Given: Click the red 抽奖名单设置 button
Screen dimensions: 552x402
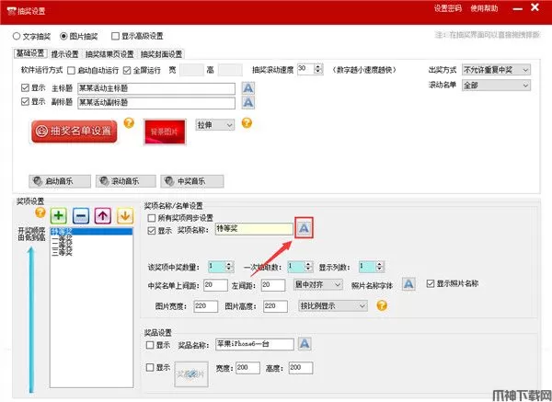Looking at the screenshot, I should coord(75,132).
